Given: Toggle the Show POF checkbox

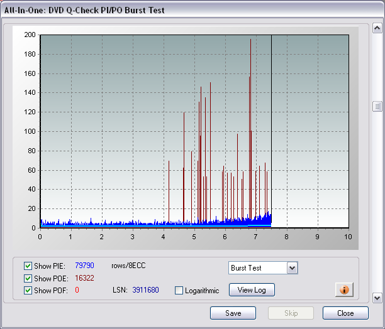Looking at the screenshot, I should [x=28, y=291].
